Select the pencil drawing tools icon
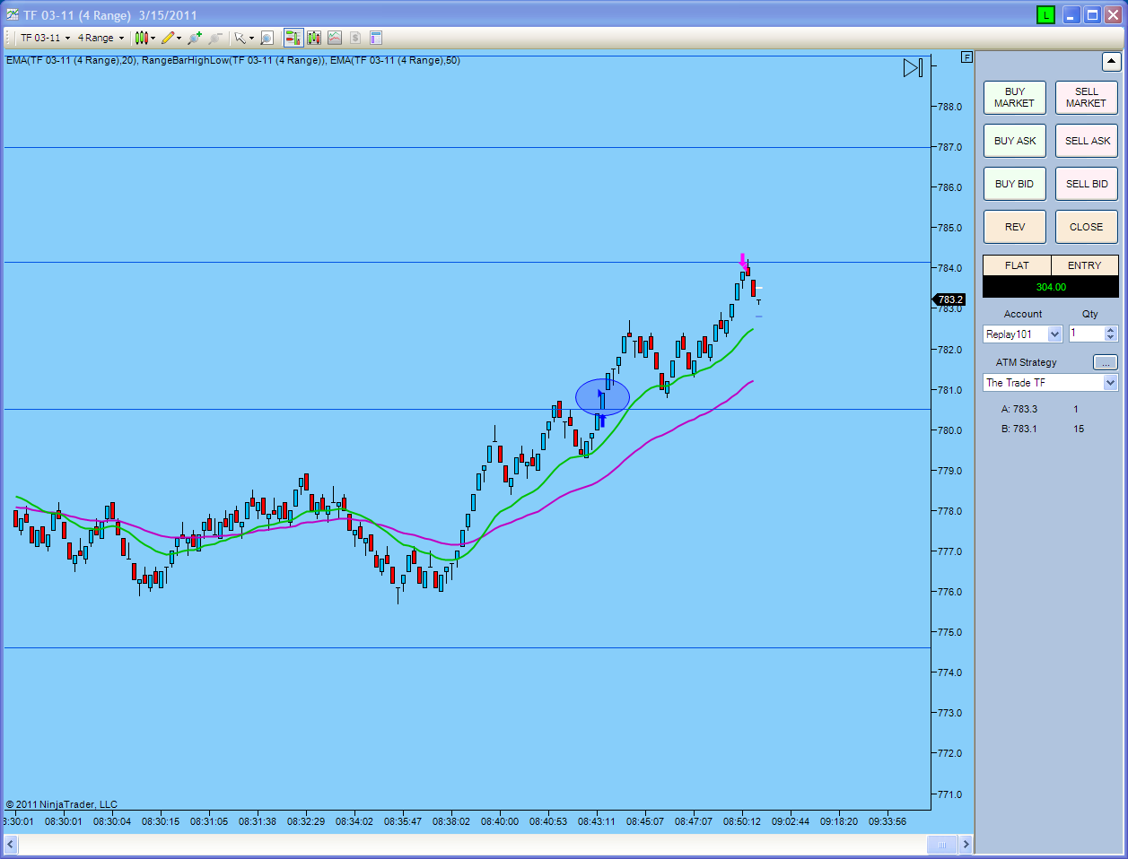The image size is (1128, 859). click(x=168, y=38)
